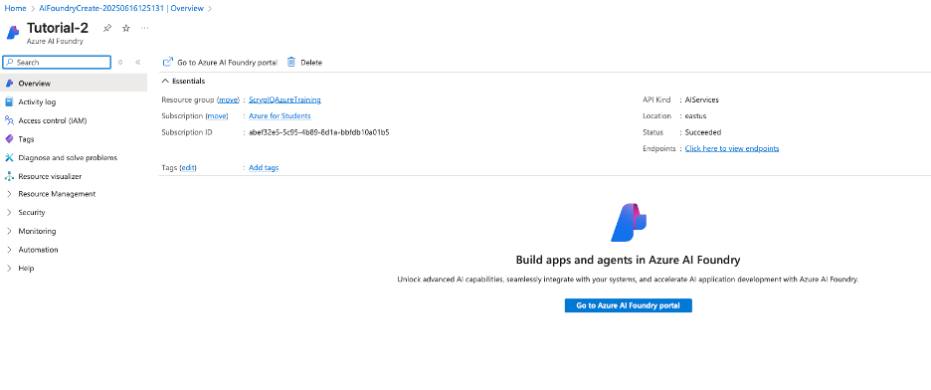Click the trash can Delete icon
This screenshot has width=931, height=390.
pos(290,62)
